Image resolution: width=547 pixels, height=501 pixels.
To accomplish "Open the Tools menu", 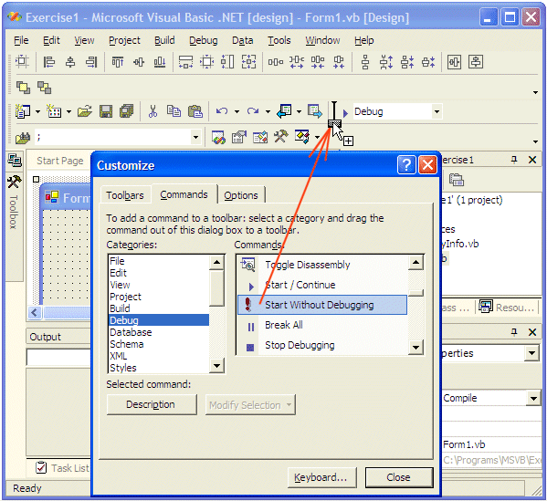I will click(279, 40).
